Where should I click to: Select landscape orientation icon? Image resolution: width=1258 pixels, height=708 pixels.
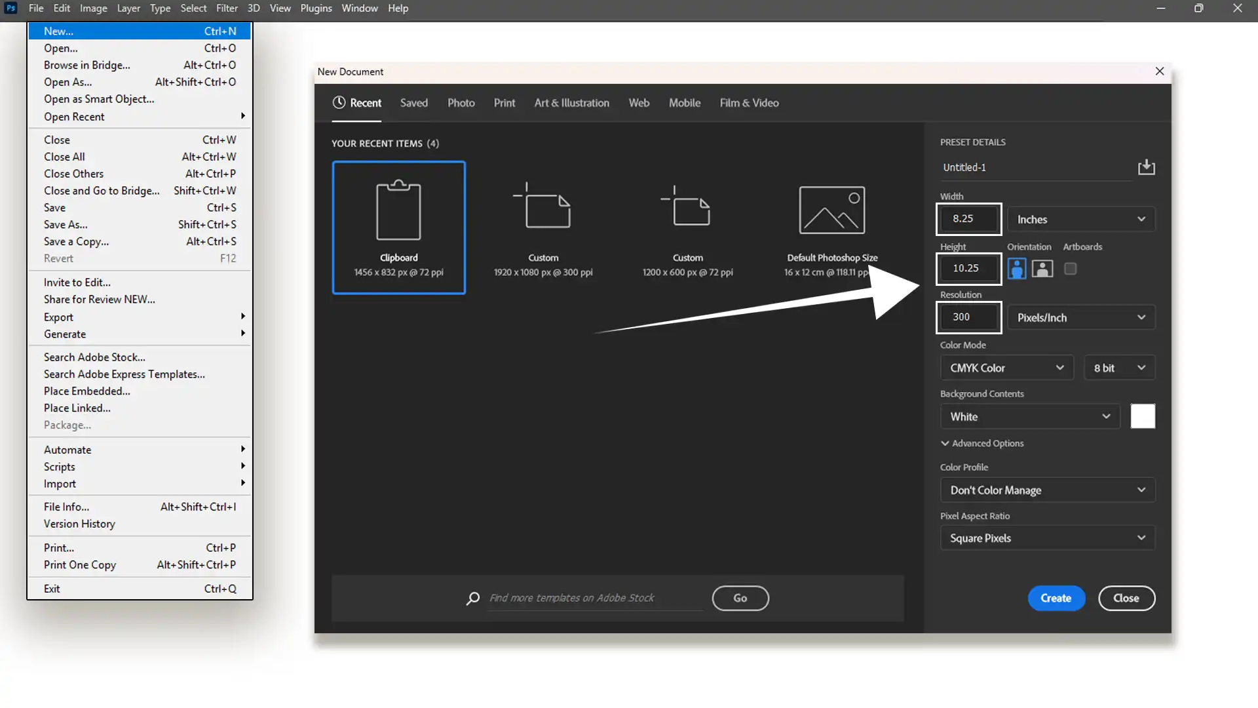point(1042,269)
